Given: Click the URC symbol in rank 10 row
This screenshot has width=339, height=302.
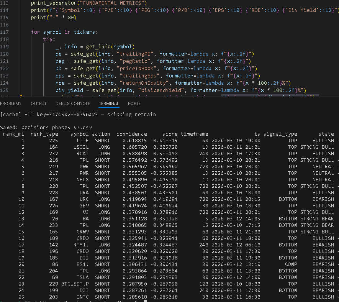Looking at the screenshot, I should [x=84, y=199].
